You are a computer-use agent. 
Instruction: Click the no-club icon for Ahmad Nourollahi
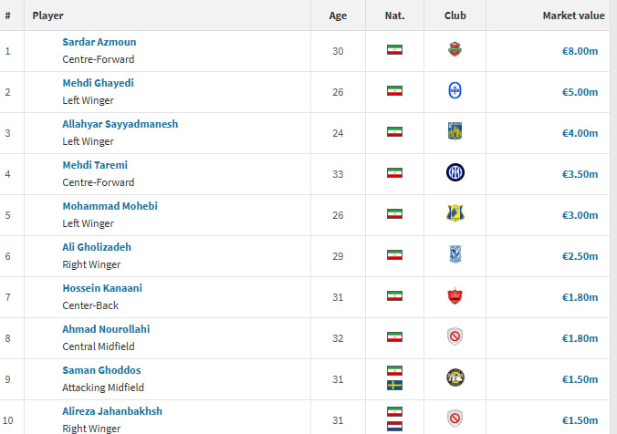[455, 336]
